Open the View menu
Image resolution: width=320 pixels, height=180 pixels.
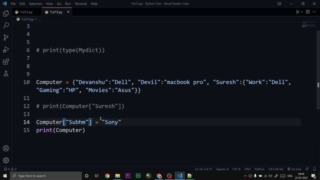pos(49,3)
